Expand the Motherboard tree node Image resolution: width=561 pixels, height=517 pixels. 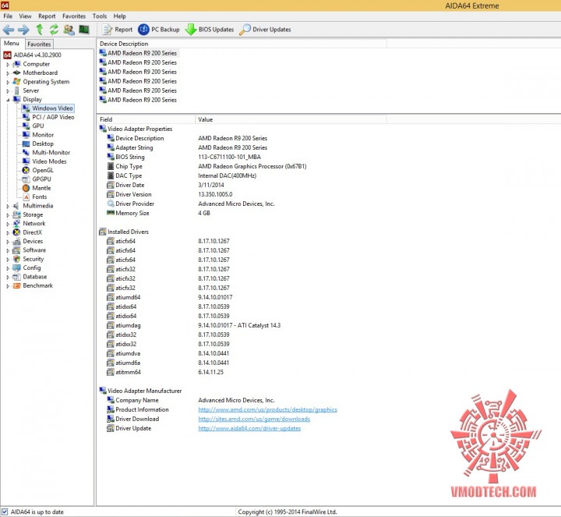point(8,73)
